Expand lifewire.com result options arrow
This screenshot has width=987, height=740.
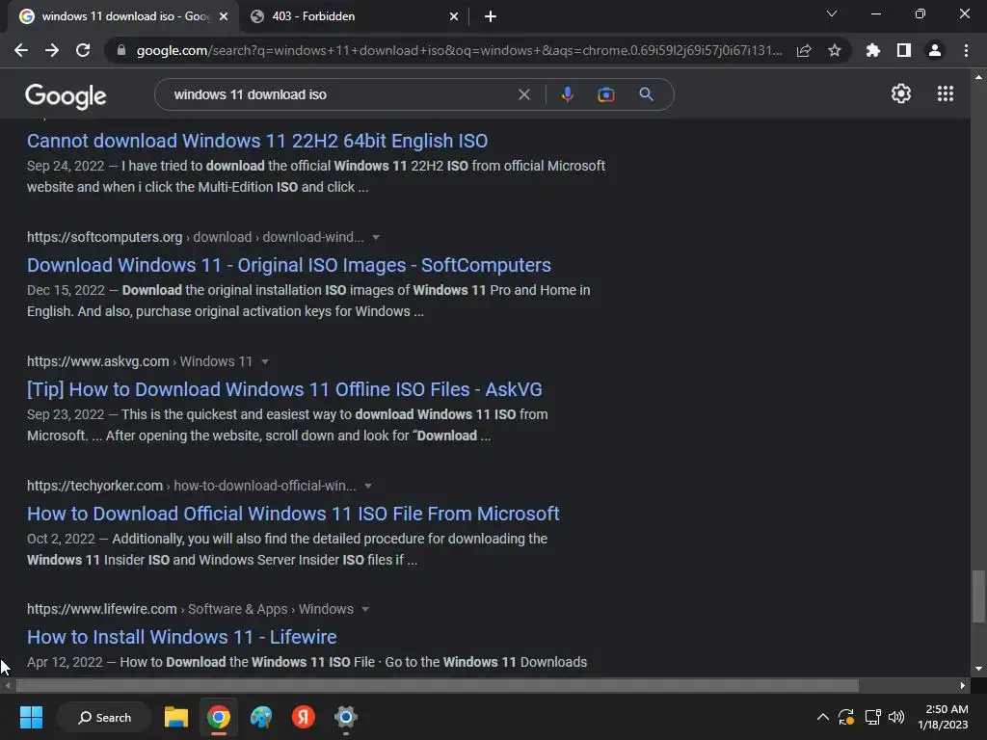[365, 609]
